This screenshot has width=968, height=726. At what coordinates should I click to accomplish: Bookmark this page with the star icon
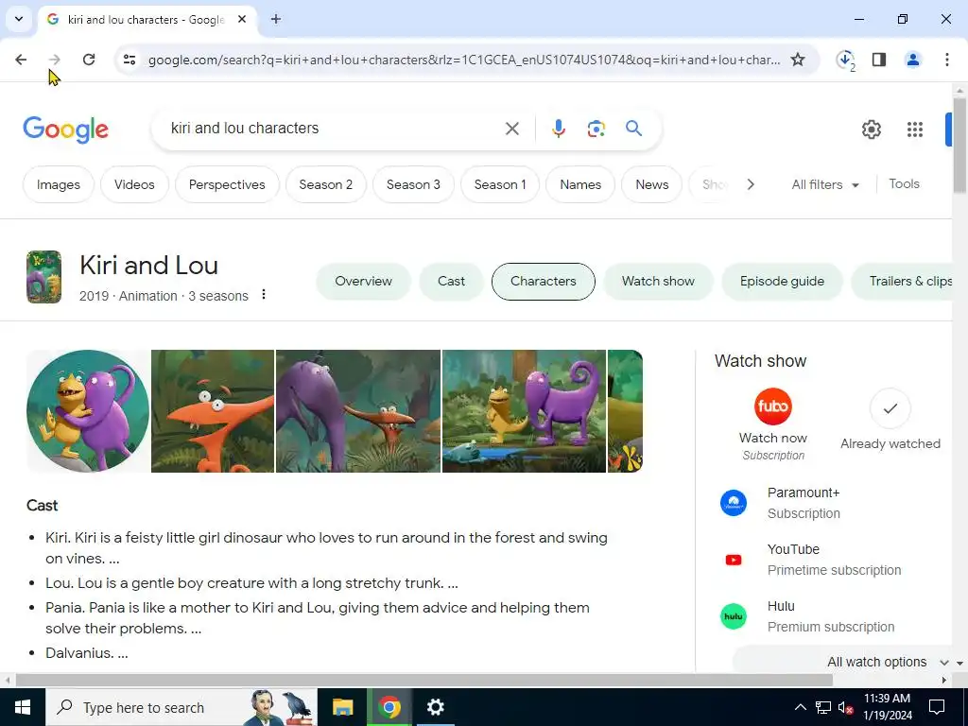pyautogui.click(x=798, y=60)
